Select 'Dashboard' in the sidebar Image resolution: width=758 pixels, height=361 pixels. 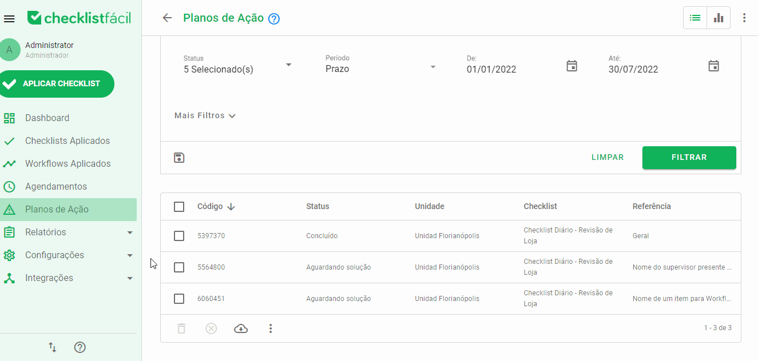(x=47, y=118)
